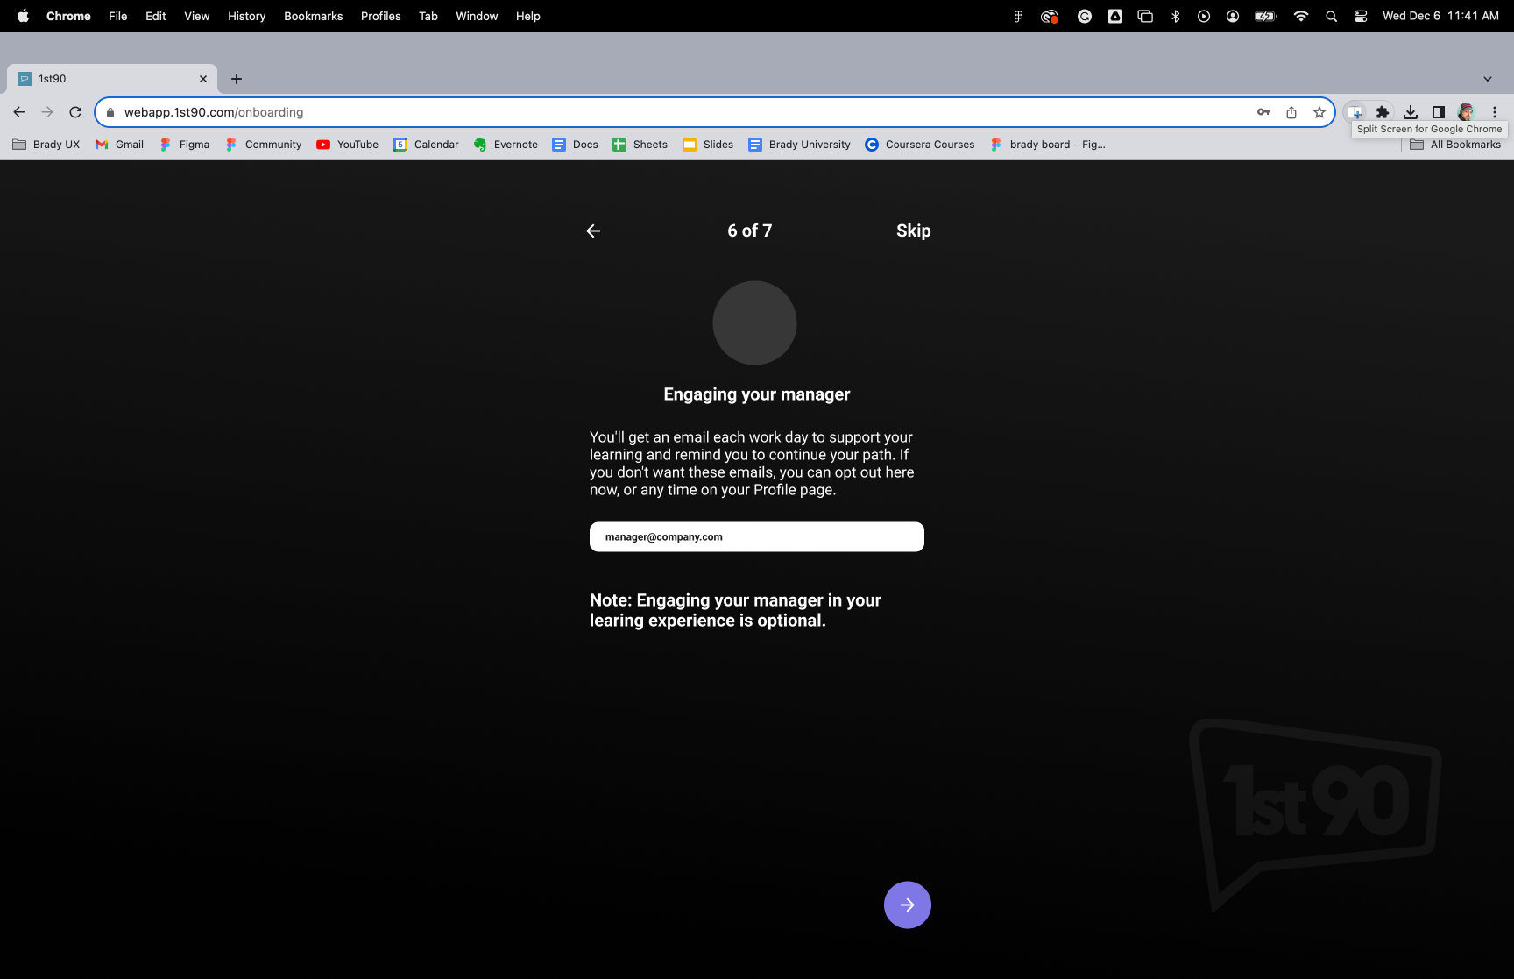The height and width of the screenshot is (979, 1514).
Task: Open the Chrome application menu
Action: pyautogui.click(x=68, y=16)
